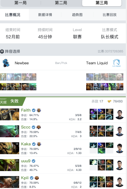Open the 趋势图 tab

click(x=77, y=15)
